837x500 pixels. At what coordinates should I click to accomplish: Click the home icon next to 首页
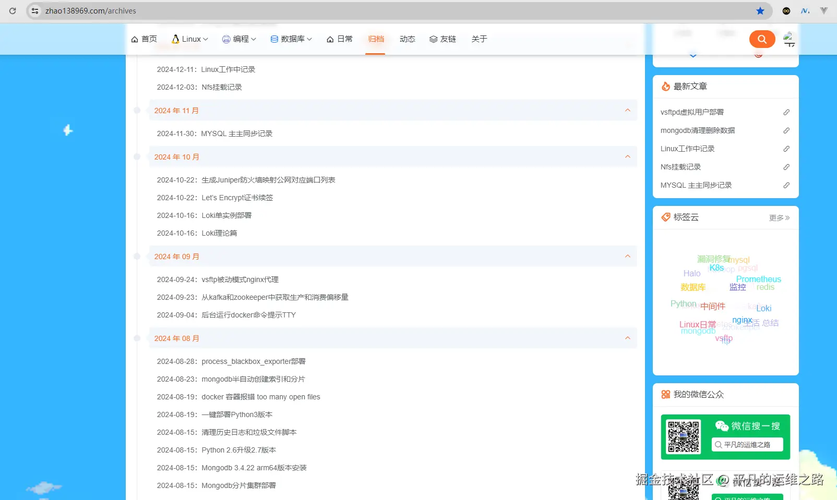point(134,39)
